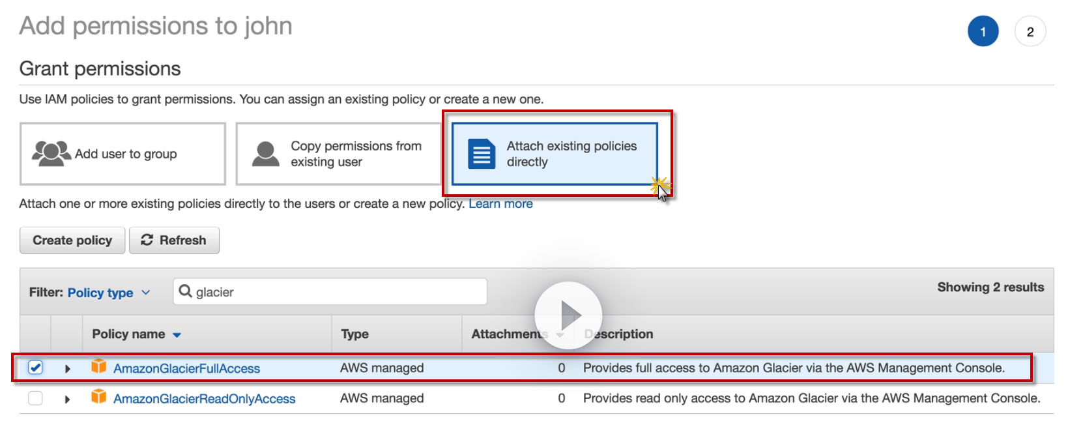Click the Add permissions to john title
The height and width of the screenshot is (438, 1068).
pyautogui.click(x=156, y=26)
